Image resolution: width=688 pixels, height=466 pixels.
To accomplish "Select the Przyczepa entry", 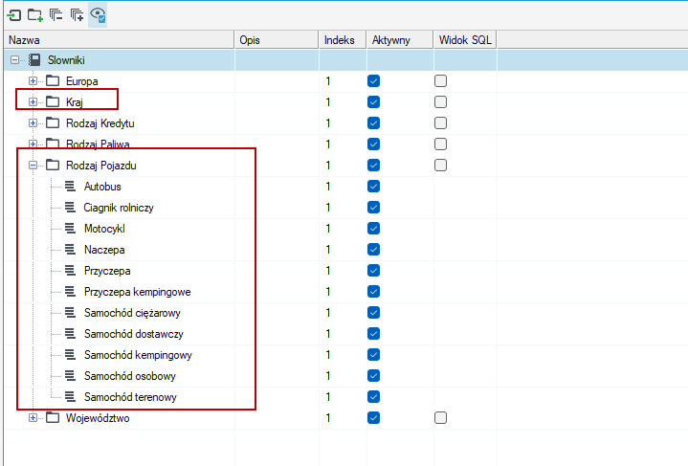I will (x=107, y=270).
